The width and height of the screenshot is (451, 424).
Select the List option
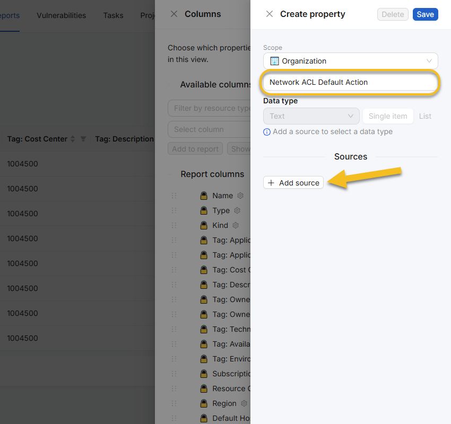coord(425,116)
